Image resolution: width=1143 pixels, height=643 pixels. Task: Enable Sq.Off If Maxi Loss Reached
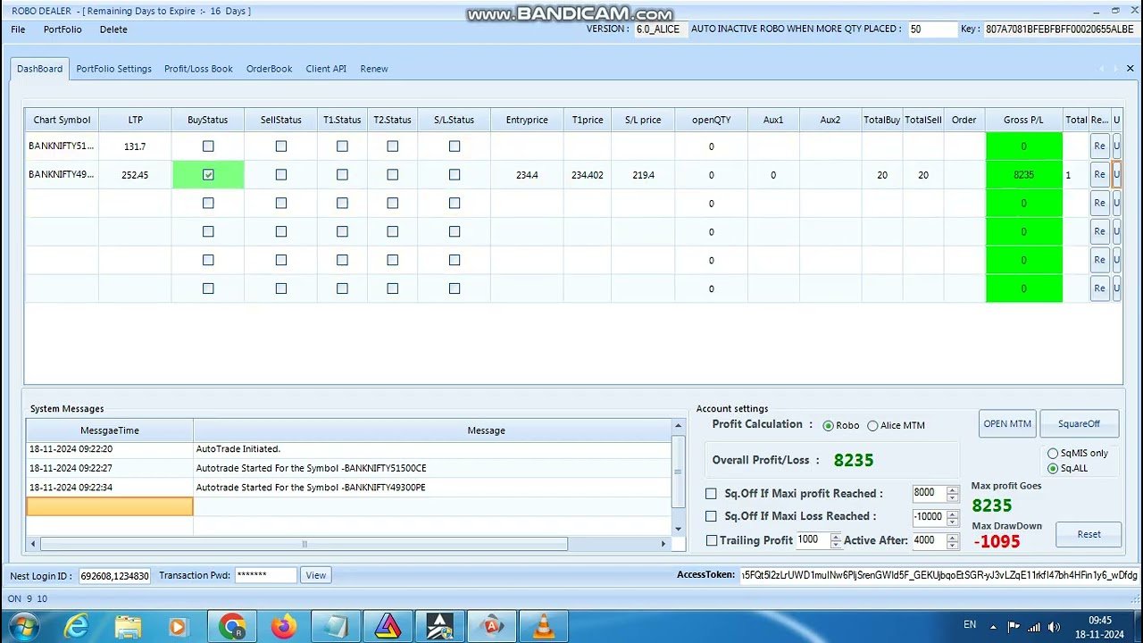(x=711, y=516)
